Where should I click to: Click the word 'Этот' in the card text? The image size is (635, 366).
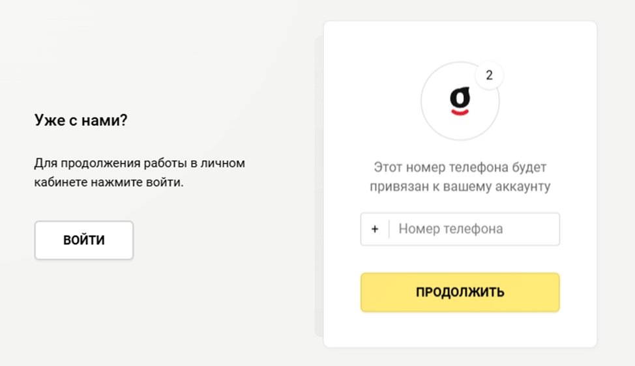coord(387,167)
